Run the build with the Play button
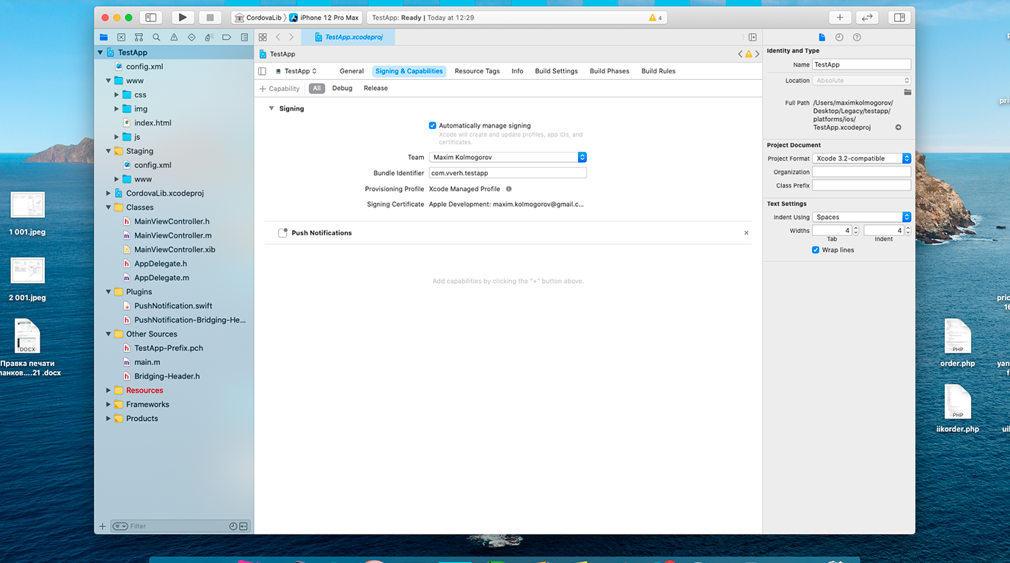The height and width of the screenshot is (563, 1010). pyautogui.click(x=183, y=18)
